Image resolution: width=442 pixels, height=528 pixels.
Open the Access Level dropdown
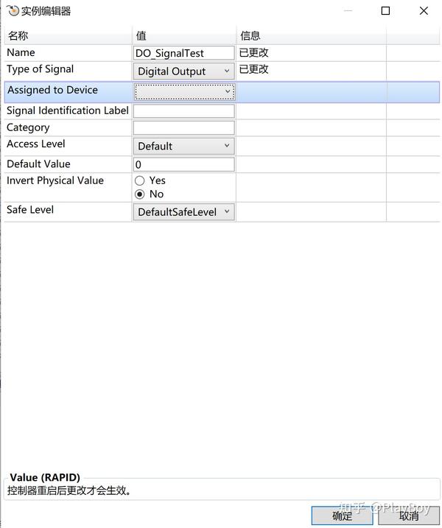tap(184, 146)
